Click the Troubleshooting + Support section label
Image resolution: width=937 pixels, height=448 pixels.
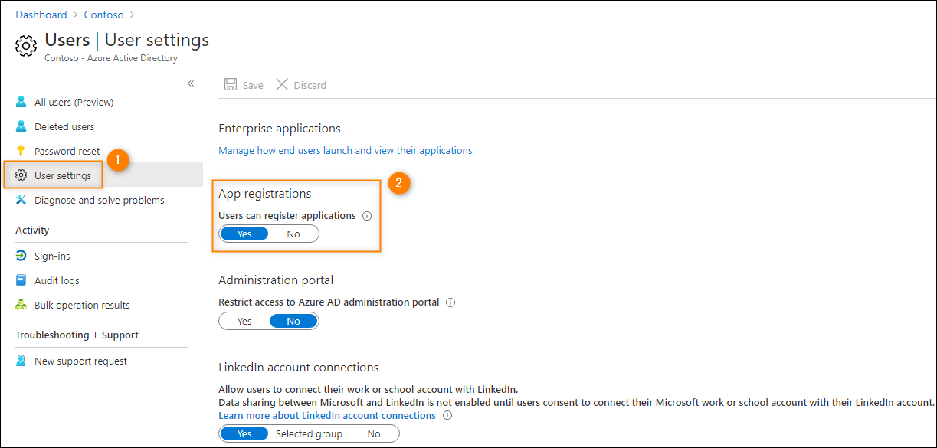click(x=77, y=335)
